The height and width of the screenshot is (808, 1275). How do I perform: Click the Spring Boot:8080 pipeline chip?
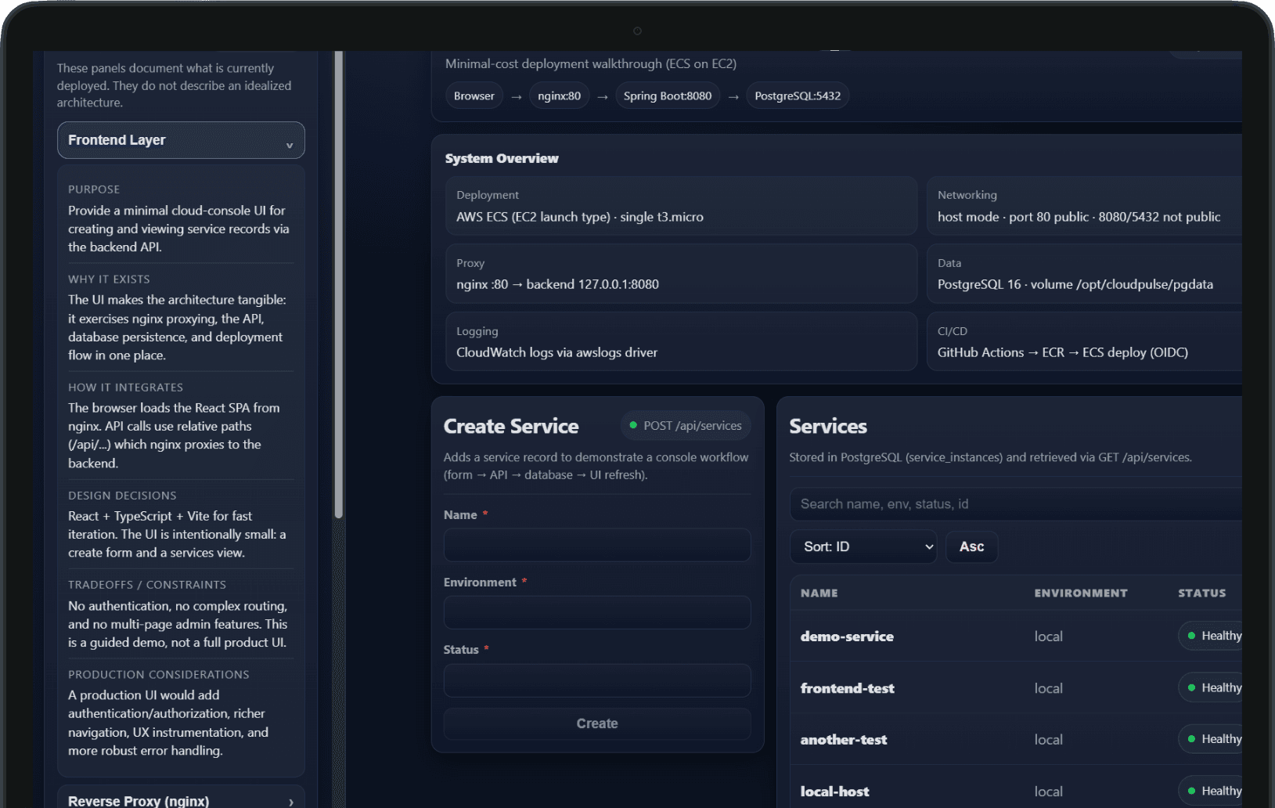point(667,96)
